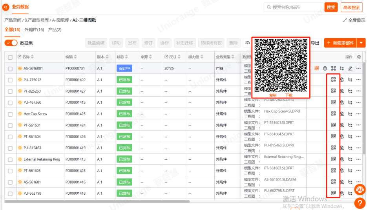
Task: Check the box for PT-561601
Action: tap(10, 125)
